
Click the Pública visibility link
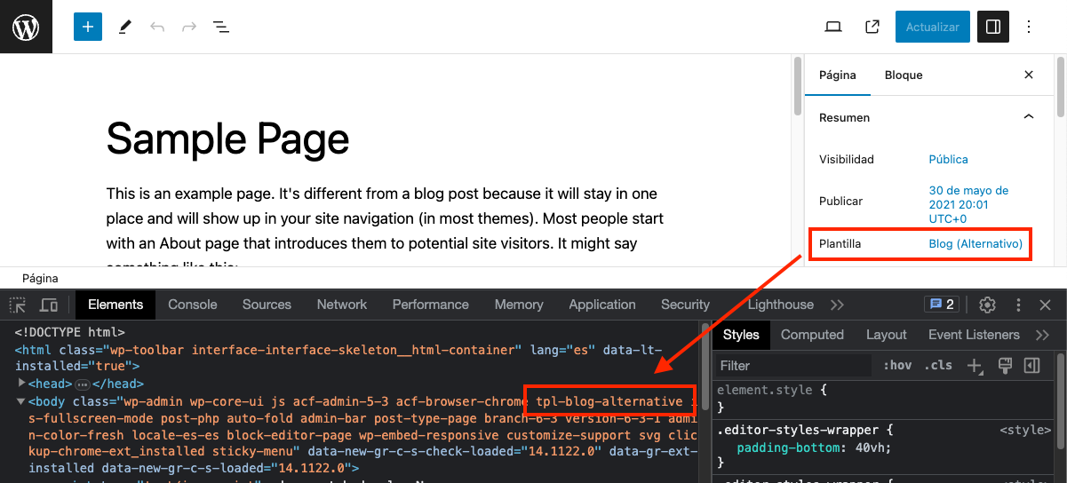point(948,159)
